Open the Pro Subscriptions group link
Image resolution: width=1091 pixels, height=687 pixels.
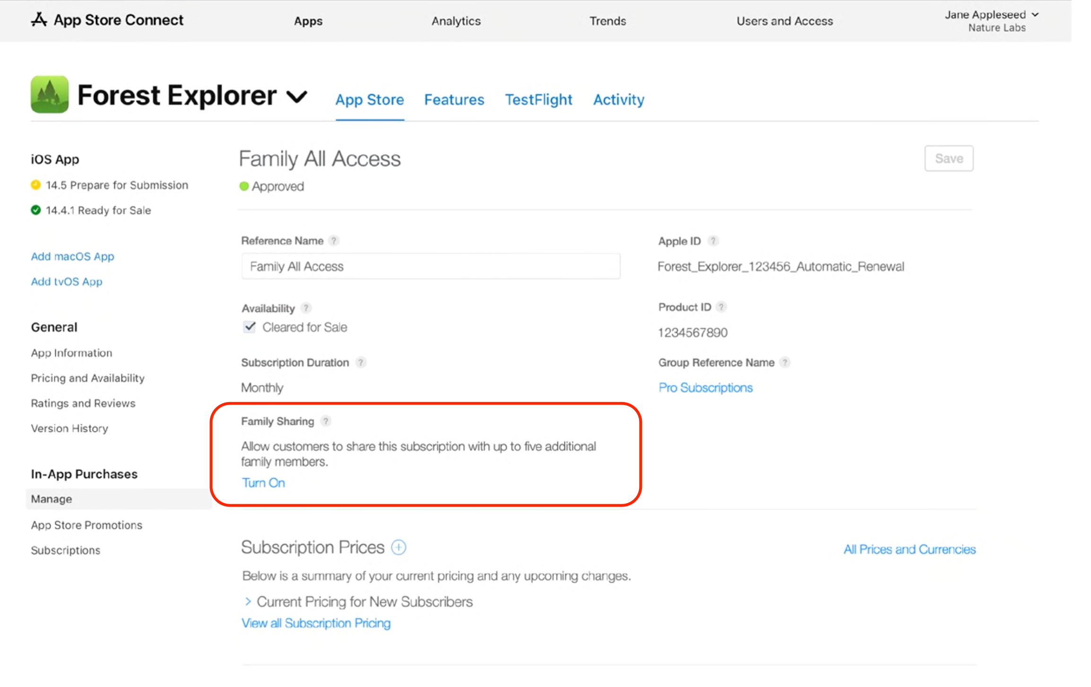705,388
